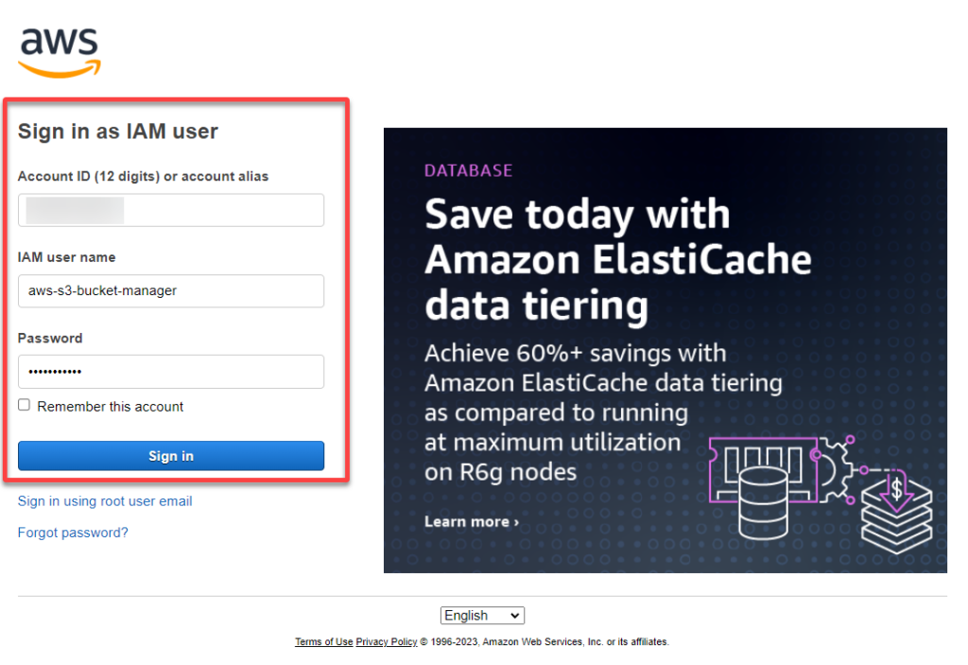Open the English language dropdown
Image resolution: width=968 pixels, height=665 pixels.
click(x=482, y=616)
